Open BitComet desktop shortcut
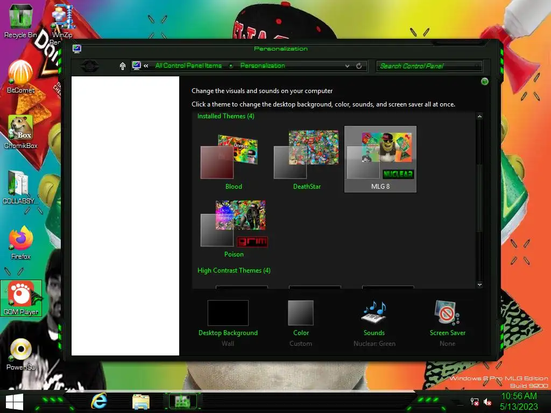Image resolution: width=551 pixels, height=413 pixels. coord(20,76)
